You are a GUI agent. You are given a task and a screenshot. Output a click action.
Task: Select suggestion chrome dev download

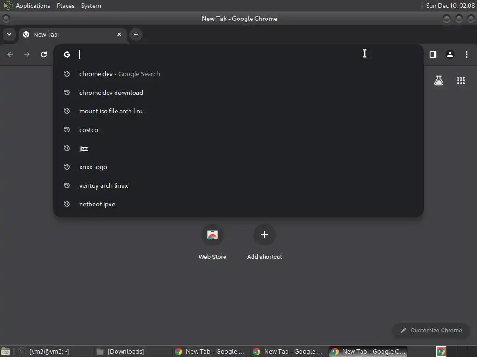point(238,93)
